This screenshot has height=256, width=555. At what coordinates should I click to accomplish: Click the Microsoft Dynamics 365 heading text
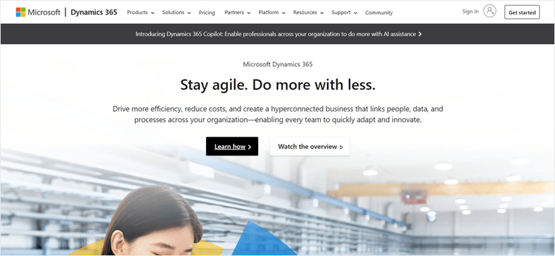[278, 64]
